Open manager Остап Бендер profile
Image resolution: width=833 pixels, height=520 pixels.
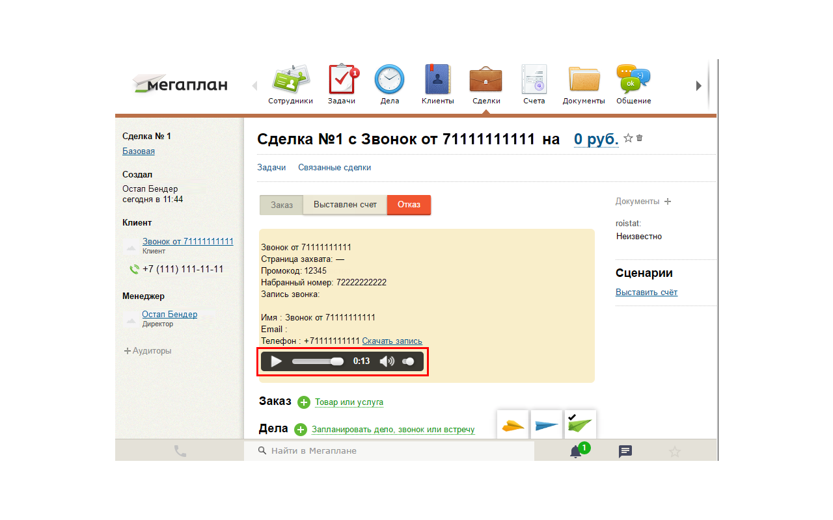click(x=170, y=314)
